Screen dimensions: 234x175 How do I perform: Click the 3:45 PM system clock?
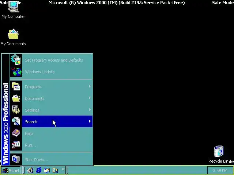coord(220,171)
